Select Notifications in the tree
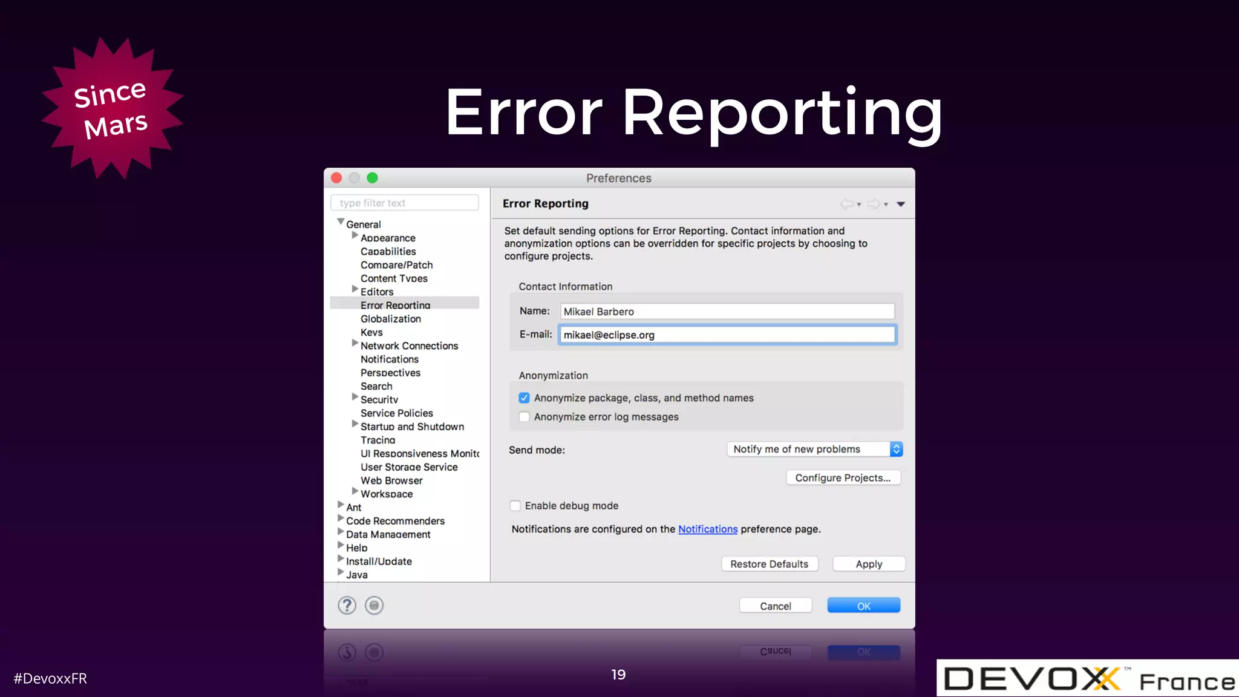 pyautogui.click(x=390, y=359)
